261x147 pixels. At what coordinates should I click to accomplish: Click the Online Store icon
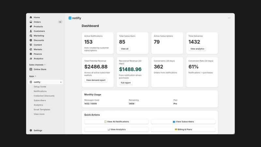tap(31, 69)
